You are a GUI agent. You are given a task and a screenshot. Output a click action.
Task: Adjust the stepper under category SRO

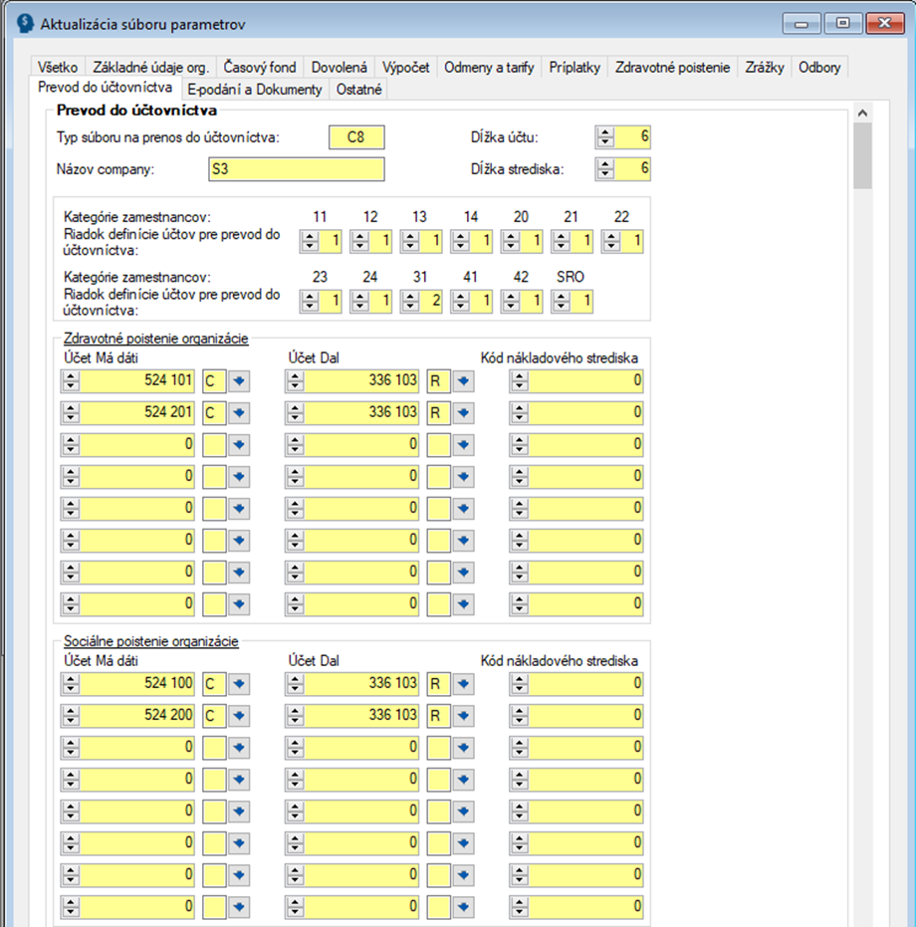(x=562, y=302)
